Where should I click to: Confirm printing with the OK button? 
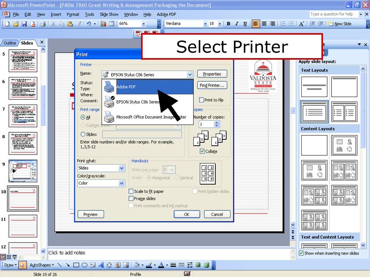click(x=187, y=214)
